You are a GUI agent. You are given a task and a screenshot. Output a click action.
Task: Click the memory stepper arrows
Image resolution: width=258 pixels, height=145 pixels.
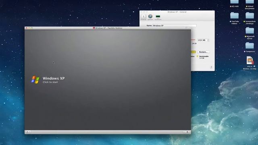[x=208, y=40]
